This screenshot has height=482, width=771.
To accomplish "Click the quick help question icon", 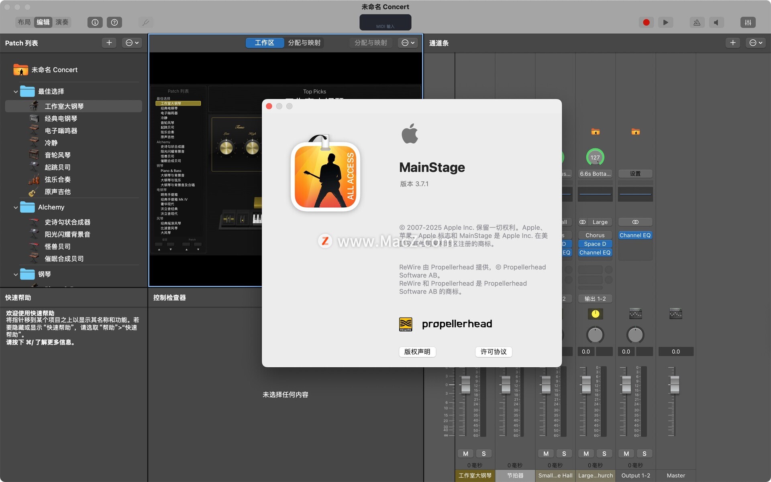I will coord(114,22).
